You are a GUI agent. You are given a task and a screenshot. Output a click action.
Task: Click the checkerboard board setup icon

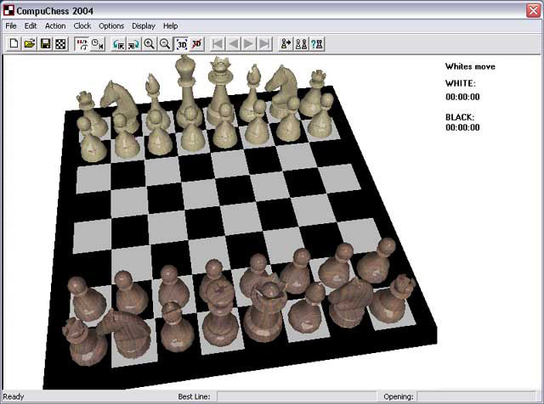[61, 43]
